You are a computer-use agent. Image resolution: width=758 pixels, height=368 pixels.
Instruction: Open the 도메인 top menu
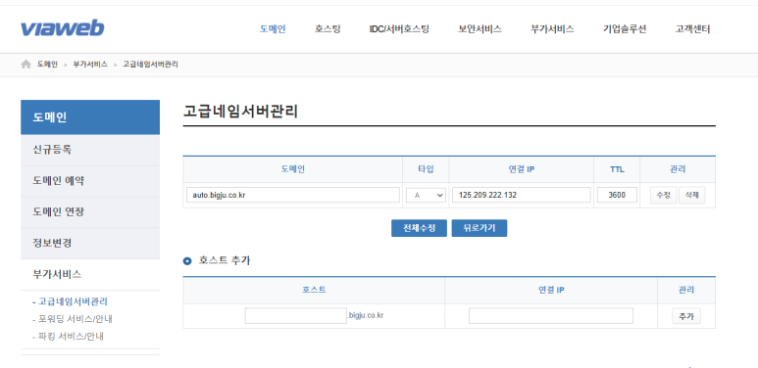[x=273, y=29]
